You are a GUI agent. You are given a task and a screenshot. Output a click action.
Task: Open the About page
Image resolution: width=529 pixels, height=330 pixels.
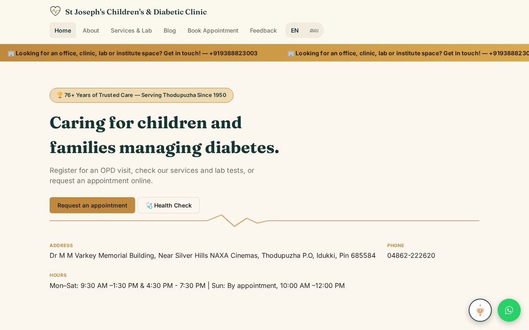tap(91, 30)
